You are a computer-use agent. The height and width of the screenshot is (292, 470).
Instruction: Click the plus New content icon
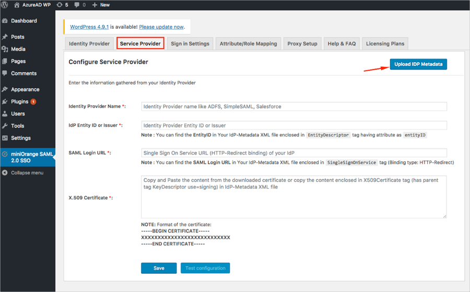coord(95,5)
